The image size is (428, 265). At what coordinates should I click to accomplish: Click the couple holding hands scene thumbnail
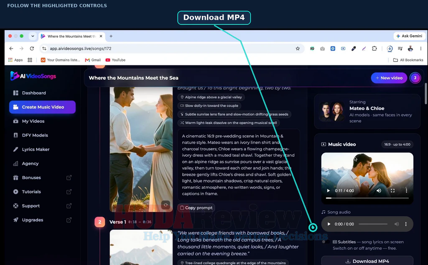pos(141,149)
